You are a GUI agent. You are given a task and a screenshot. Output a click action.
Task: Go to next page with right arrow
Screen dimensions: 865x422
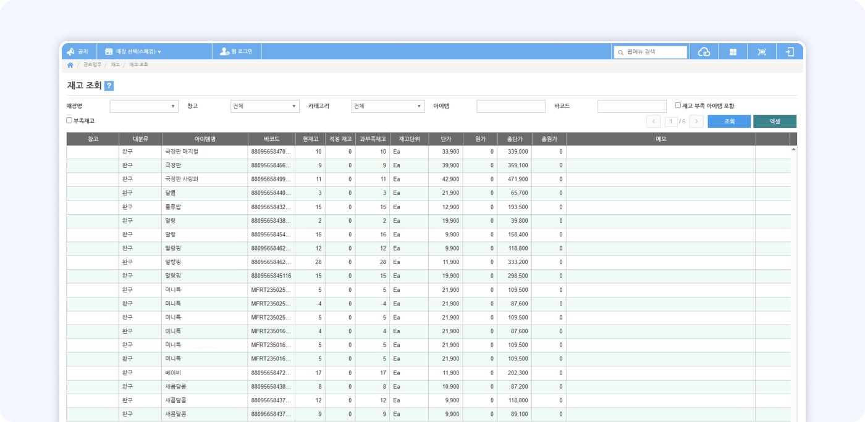[696, 122]
